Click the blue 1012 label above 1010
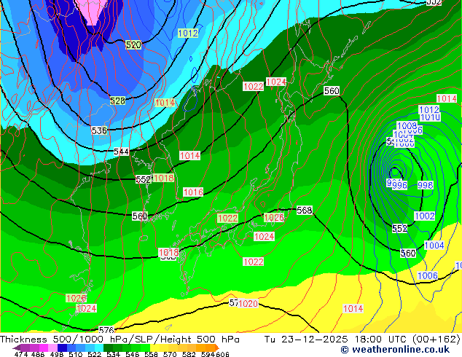Screen dimensions: 462x357 click(429, 110)
